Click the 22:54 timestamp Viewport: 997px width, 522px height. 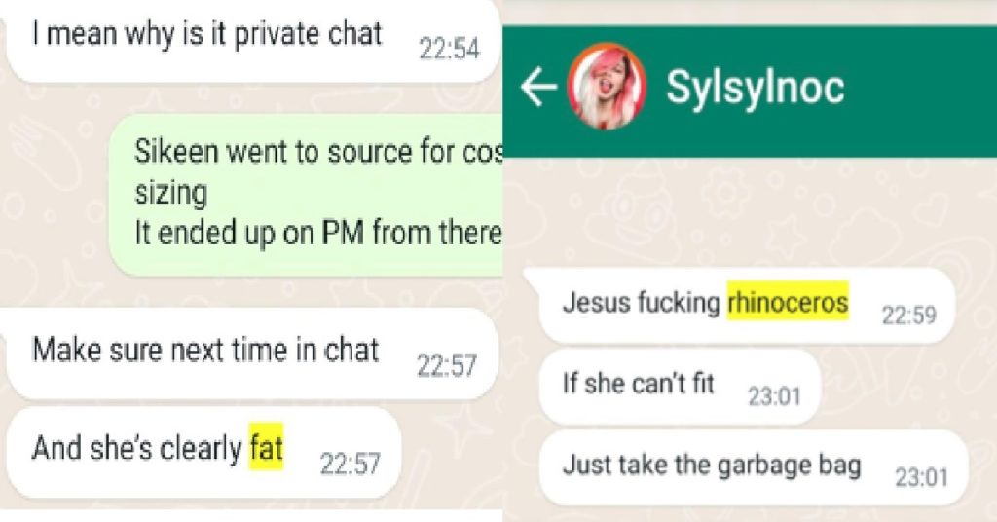(x=449, y=49)
